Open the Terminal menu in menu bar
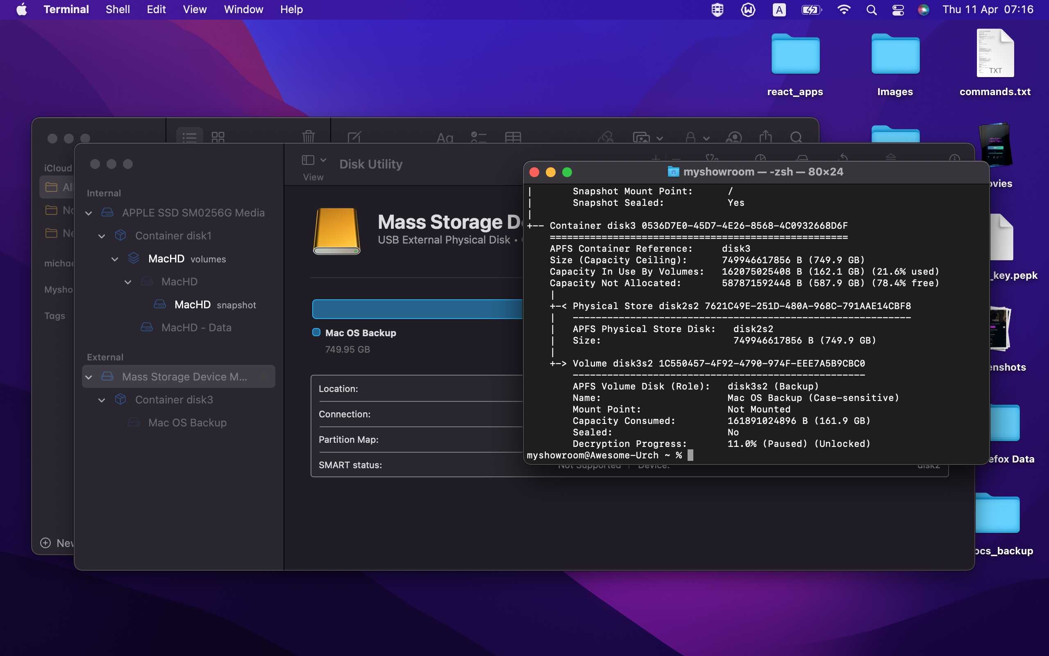This screenshot has height=656, width=1049. [x=66, y=9]
